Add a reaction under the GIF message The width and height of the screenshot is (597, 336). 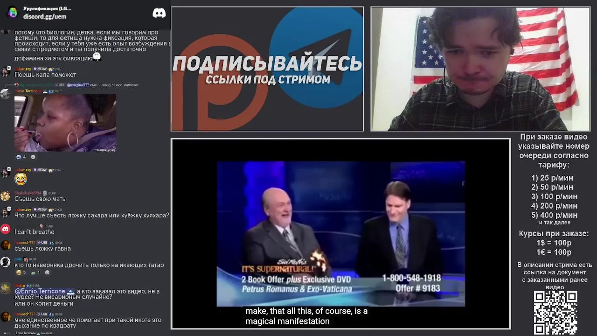click(x=33, y=157)
